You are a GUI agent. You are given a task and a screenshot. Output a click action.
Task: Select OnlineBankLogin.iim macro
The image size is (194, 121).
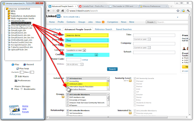click(x=22, y=40)
